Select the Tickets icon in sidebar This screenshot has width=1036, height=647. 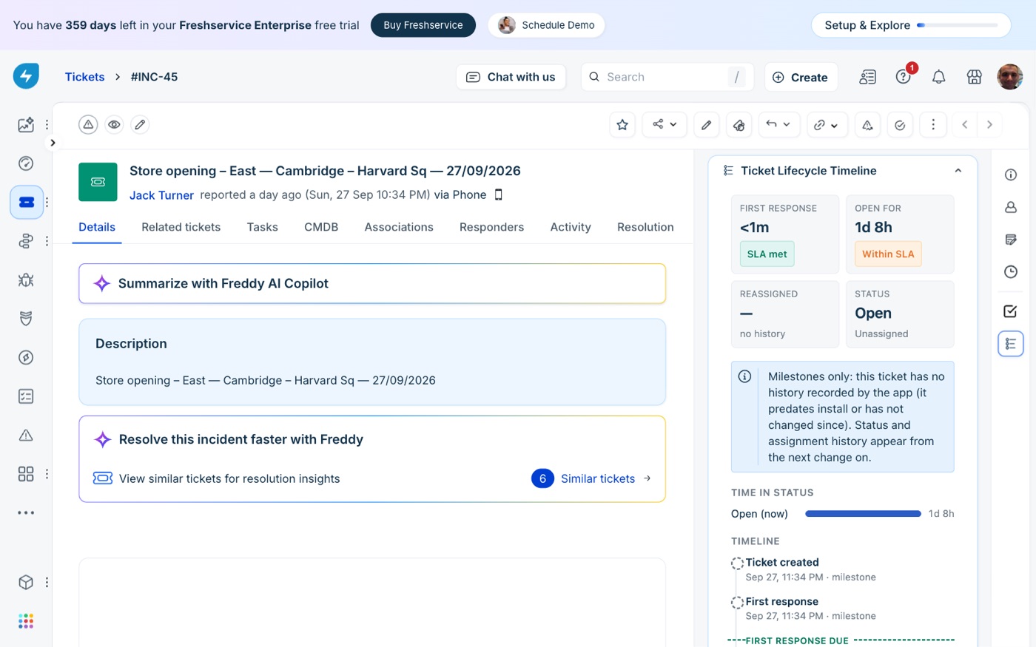click(x=27, y=202)
